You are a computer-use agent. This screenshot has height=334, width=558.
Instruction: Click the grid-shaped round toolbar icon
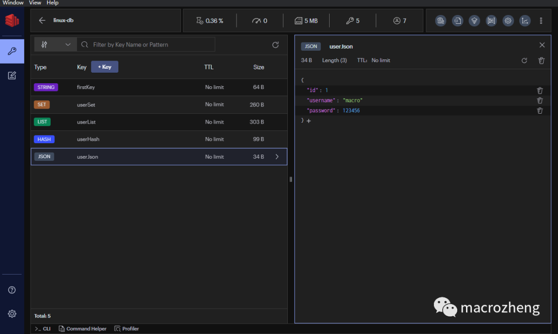491,21
